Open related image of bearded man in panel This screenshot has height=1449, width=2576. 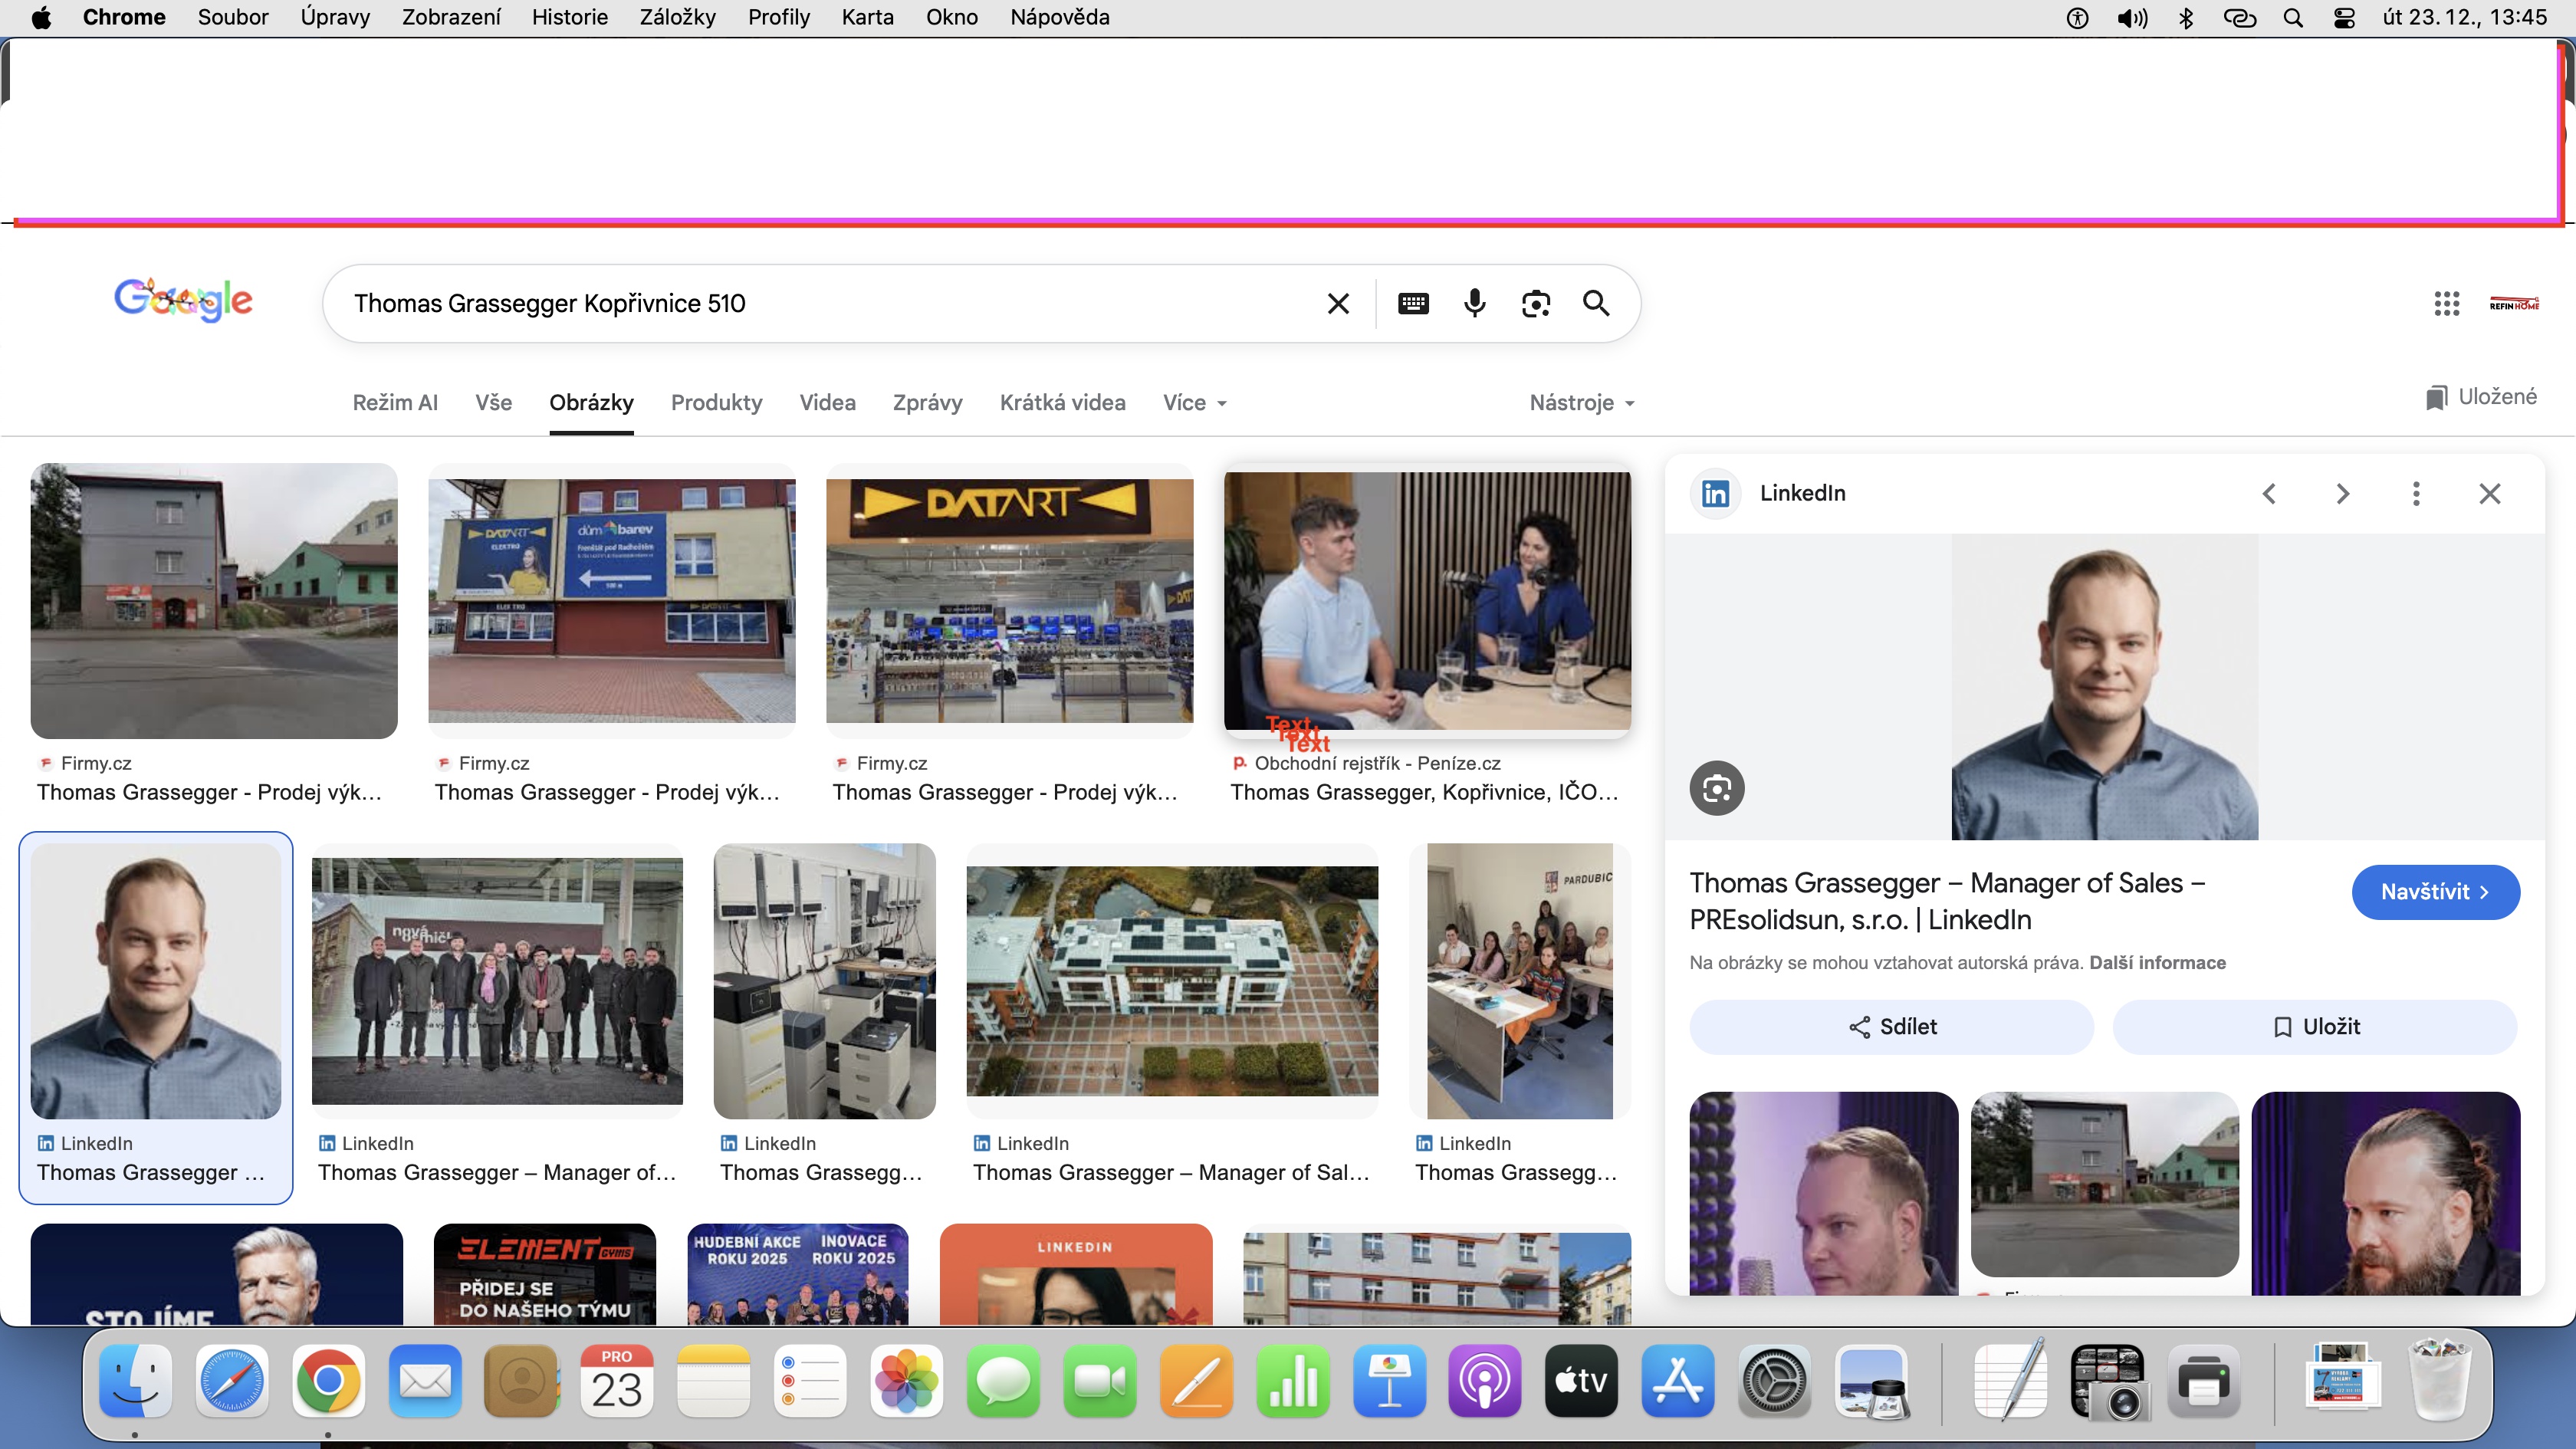pos(2385,1193)
